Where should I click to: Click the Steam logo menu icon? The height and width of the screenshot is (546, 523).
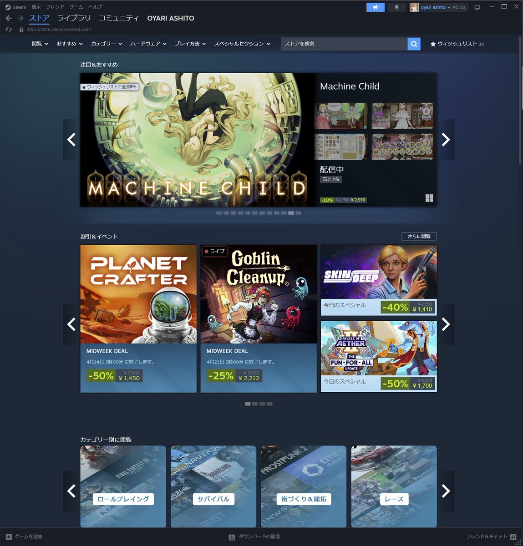8,7
